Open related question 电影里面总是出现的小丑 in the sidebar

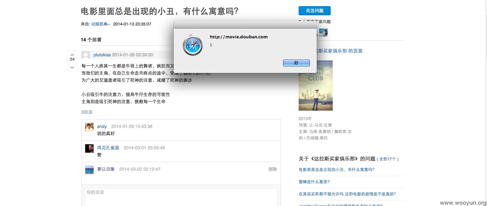point(336,169)
